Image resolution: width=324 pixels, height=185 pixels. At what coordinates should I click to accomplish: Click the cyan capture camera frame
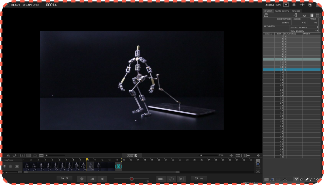click(118, 166)
